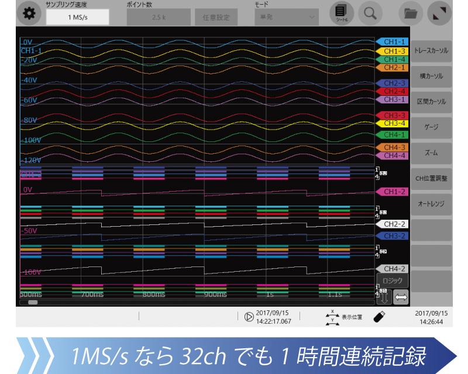Select the CH1-1 channel tag

(x=392, y=42)
